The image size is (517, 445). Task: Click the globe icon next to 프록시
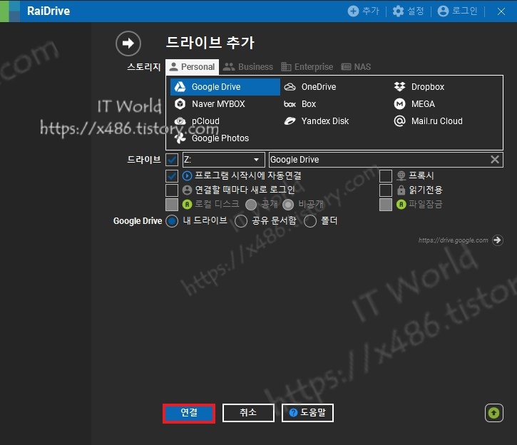(401, 175)
